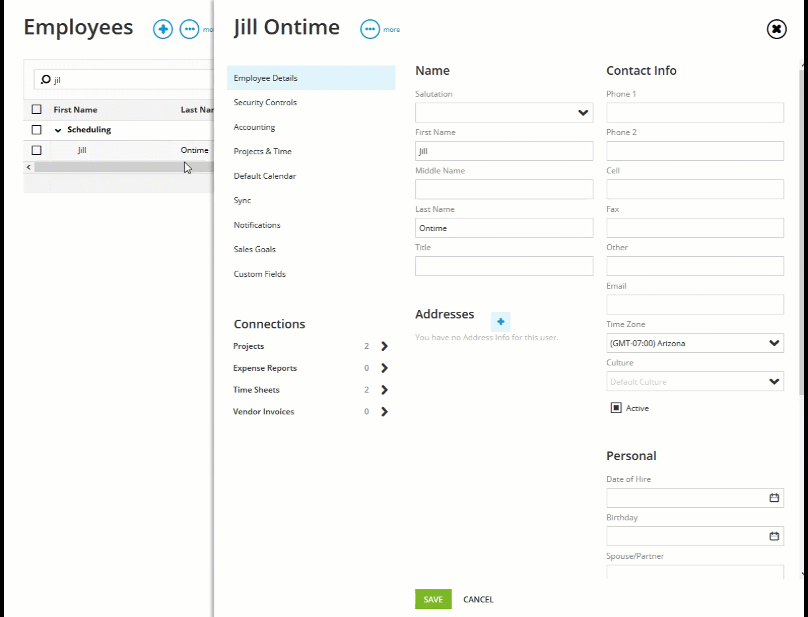The height and width of the screenshot is (617, 808).
Task: Click the CANCEL button
Action: pyautogui.click(x=478, y=599)
